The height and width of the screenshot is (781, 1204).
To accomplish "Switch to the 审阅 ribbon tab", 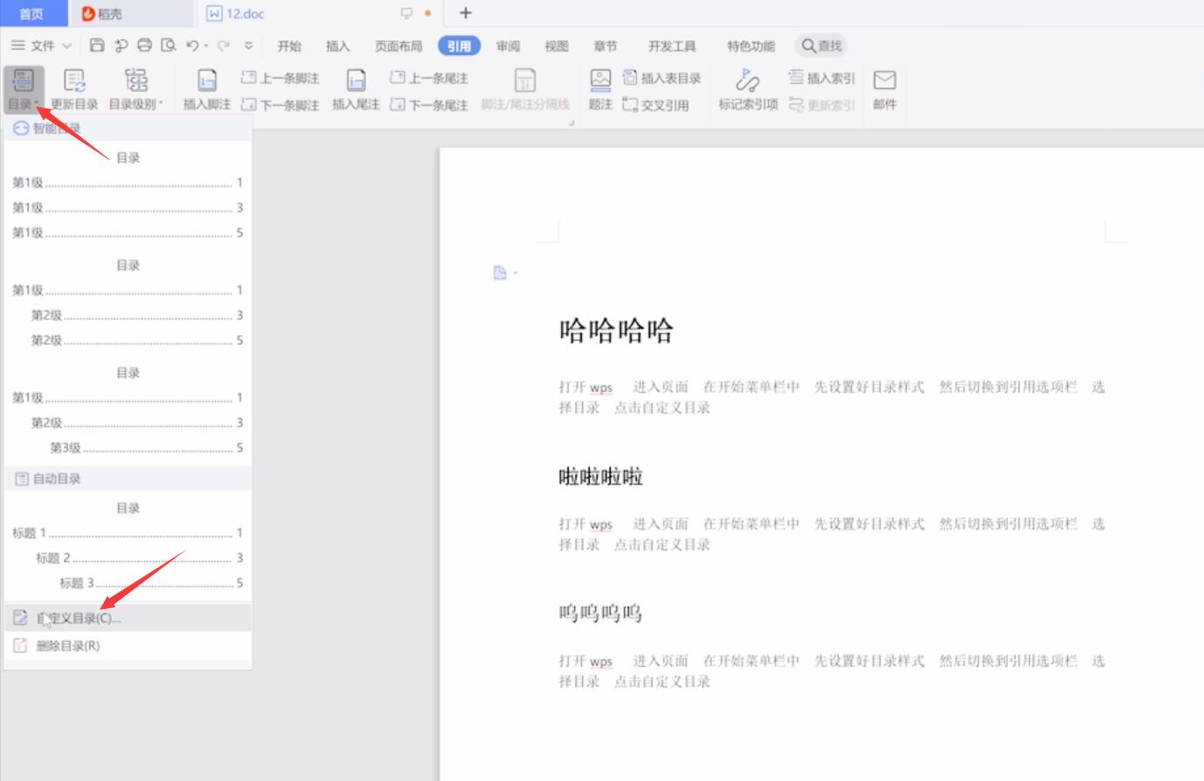I will [508, 46].
